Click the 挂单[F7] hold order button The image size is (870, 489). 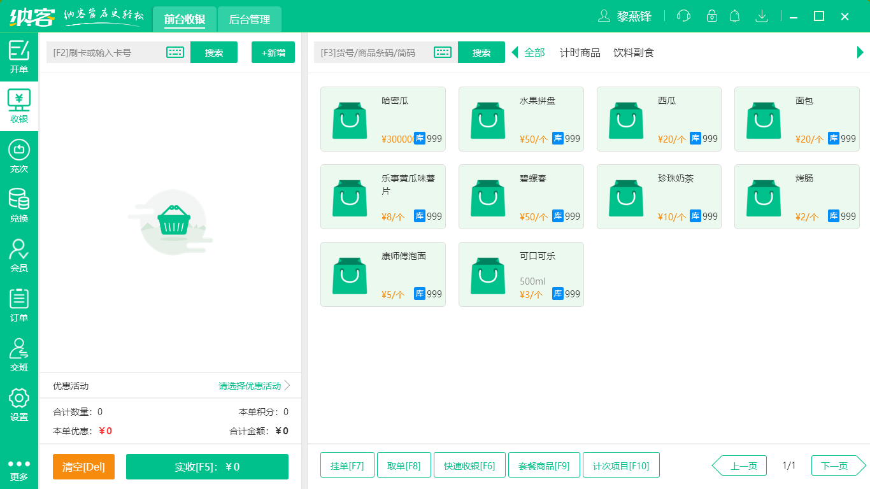tap(347, 465)
